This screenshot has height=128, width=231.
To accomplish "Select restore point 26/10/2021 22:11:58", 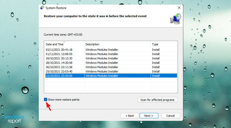I will click(x=111, y=67).
